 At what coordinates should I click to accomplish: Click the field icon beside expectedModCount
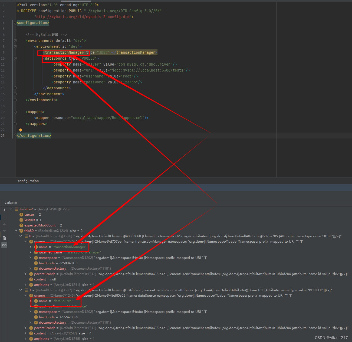click(x=21, y=225)
